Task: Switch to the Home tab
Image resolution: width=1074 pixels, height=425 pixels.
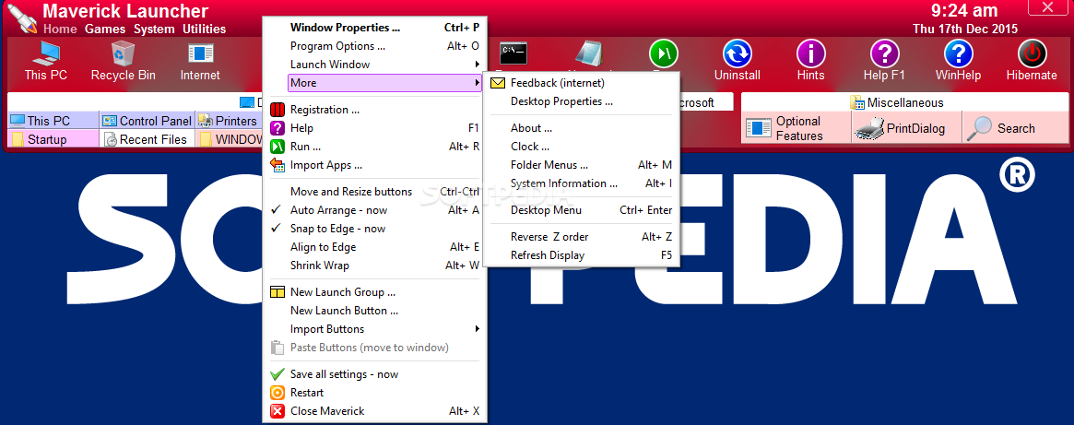Action: pos(60,29)
